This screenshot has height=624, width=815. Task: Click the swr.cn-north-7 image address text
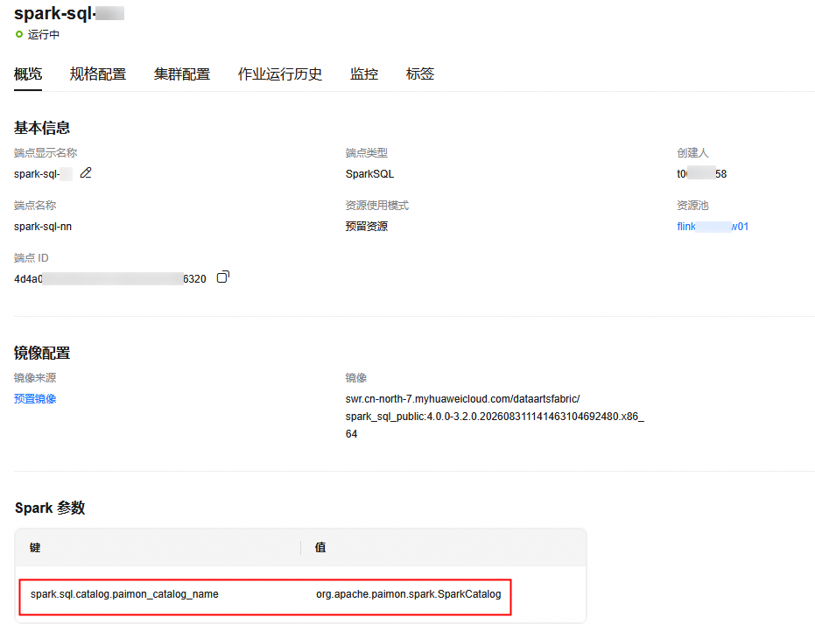pyautogui.click(x=495, y=417)
